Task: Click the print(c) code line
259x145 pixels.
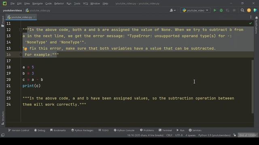Action: click(32, 86)
